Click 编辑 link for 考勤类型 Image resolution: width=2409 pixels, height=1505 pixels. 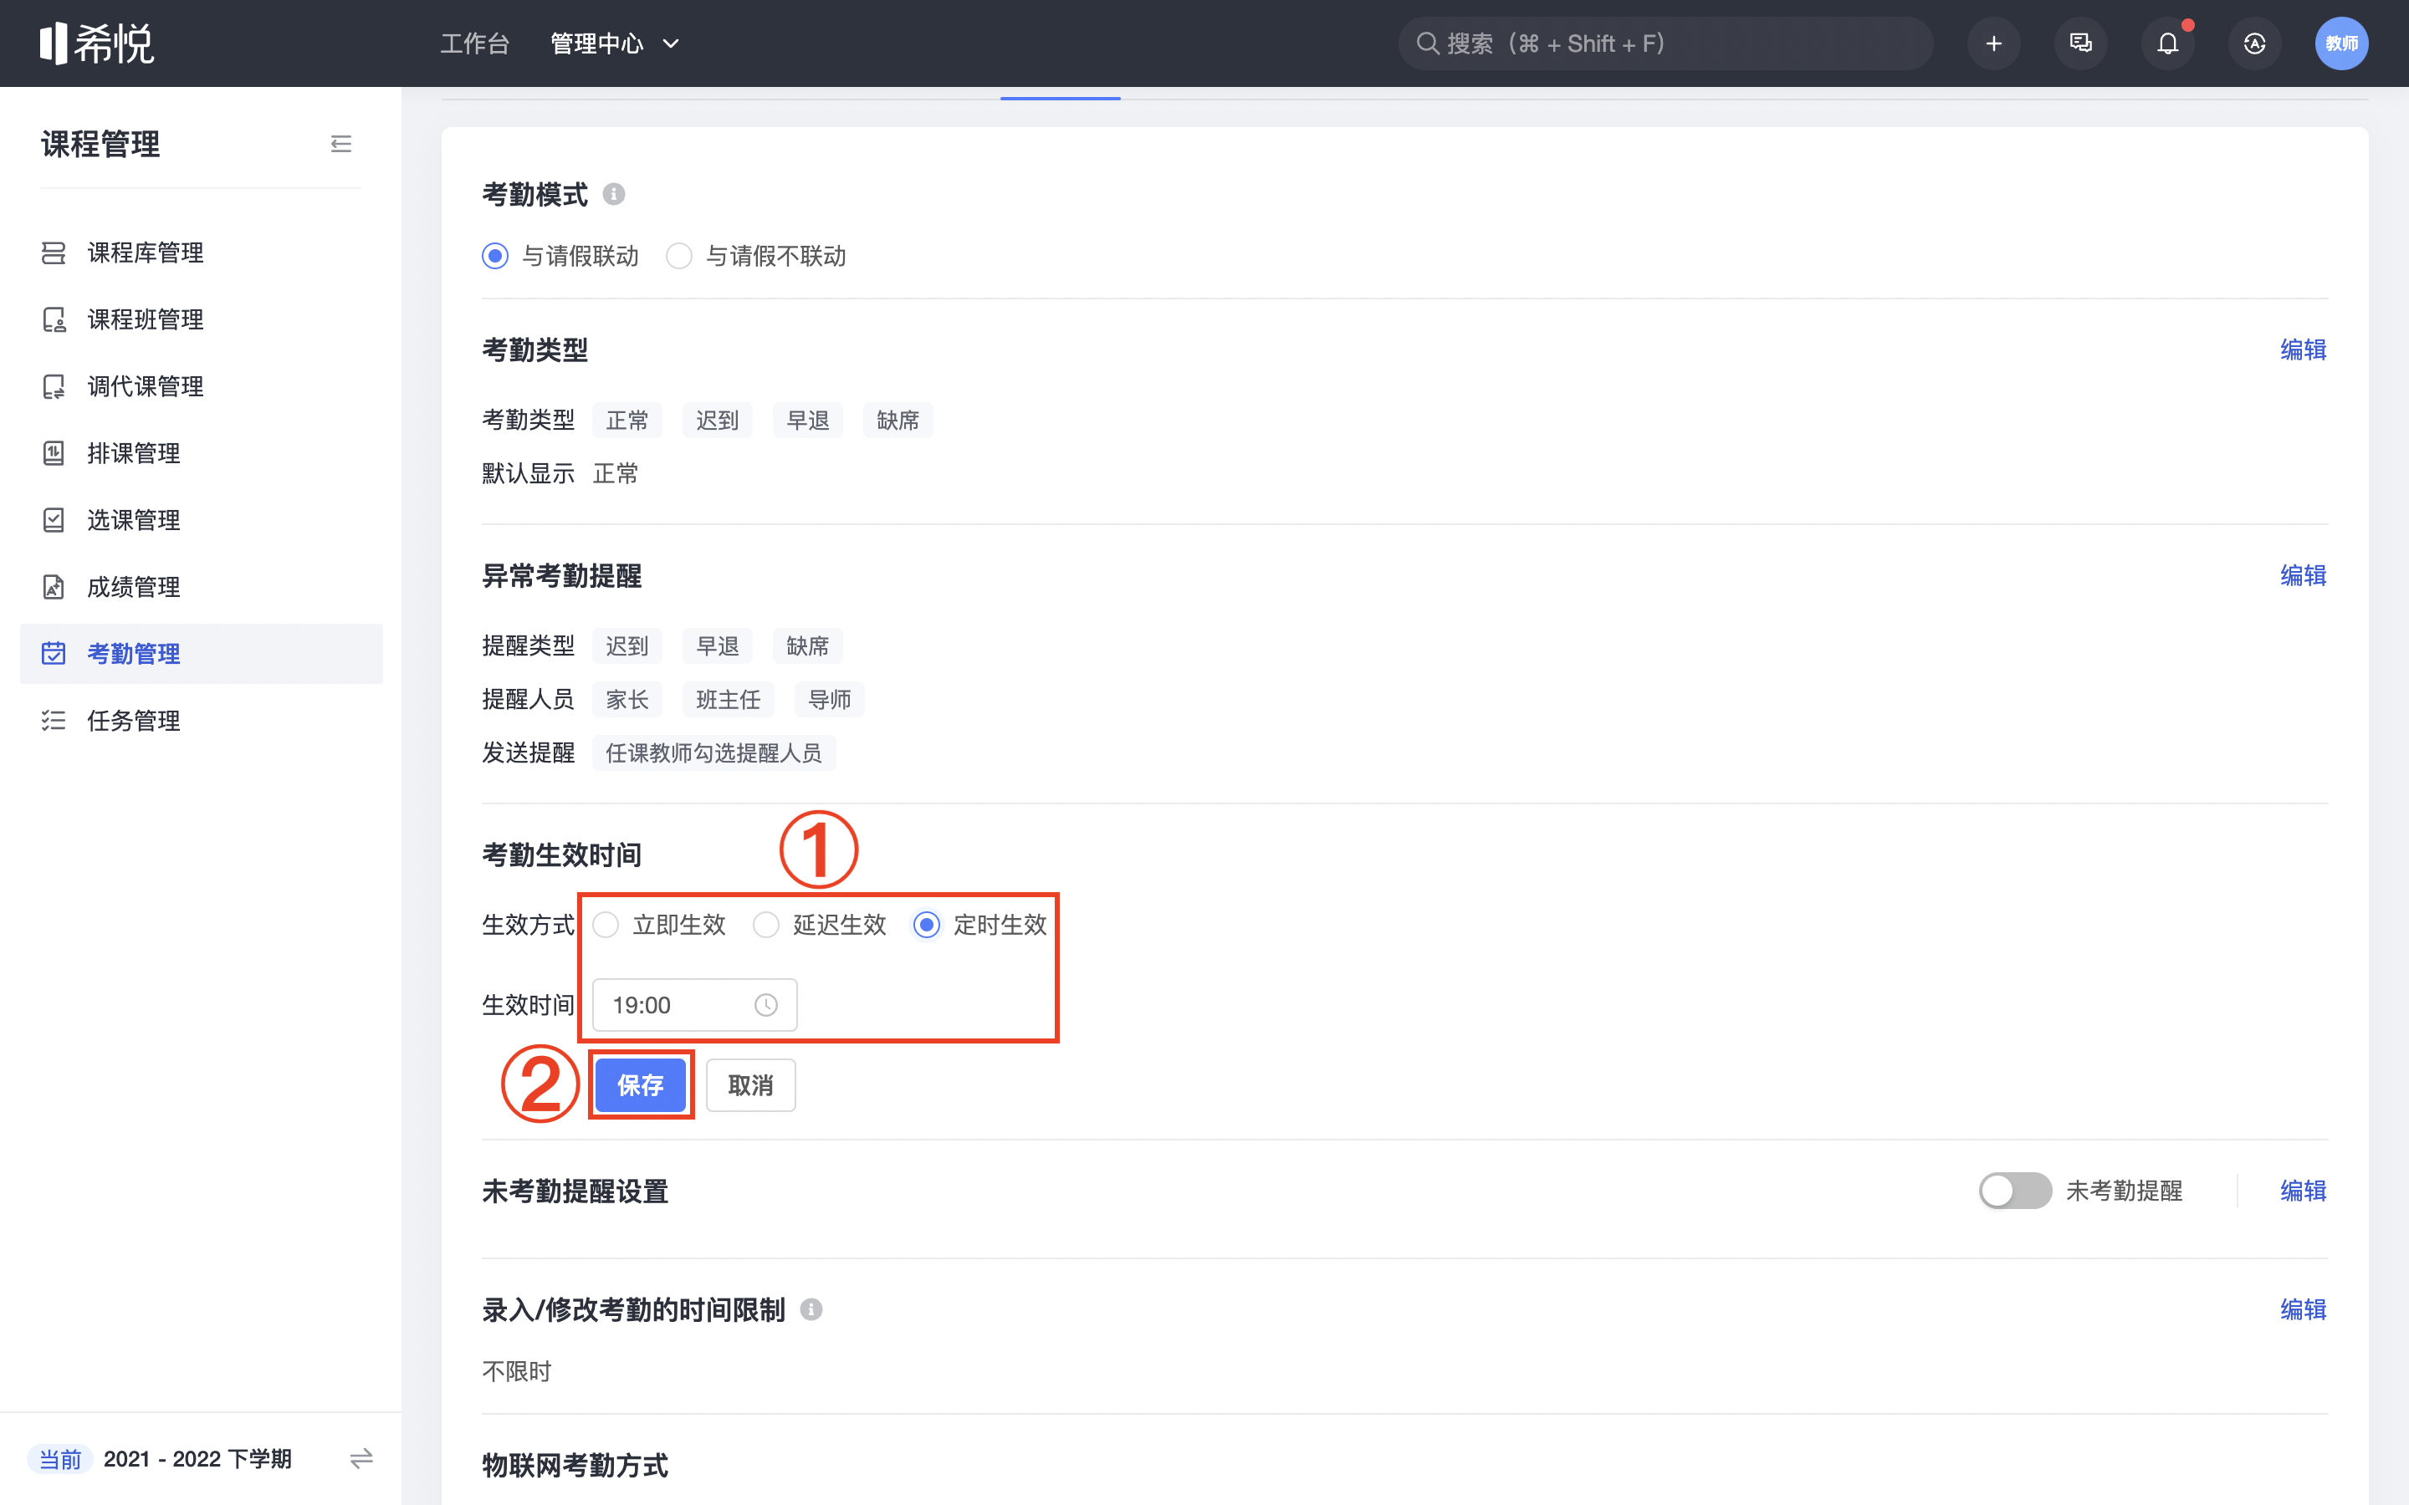(x=2304, y=349)
